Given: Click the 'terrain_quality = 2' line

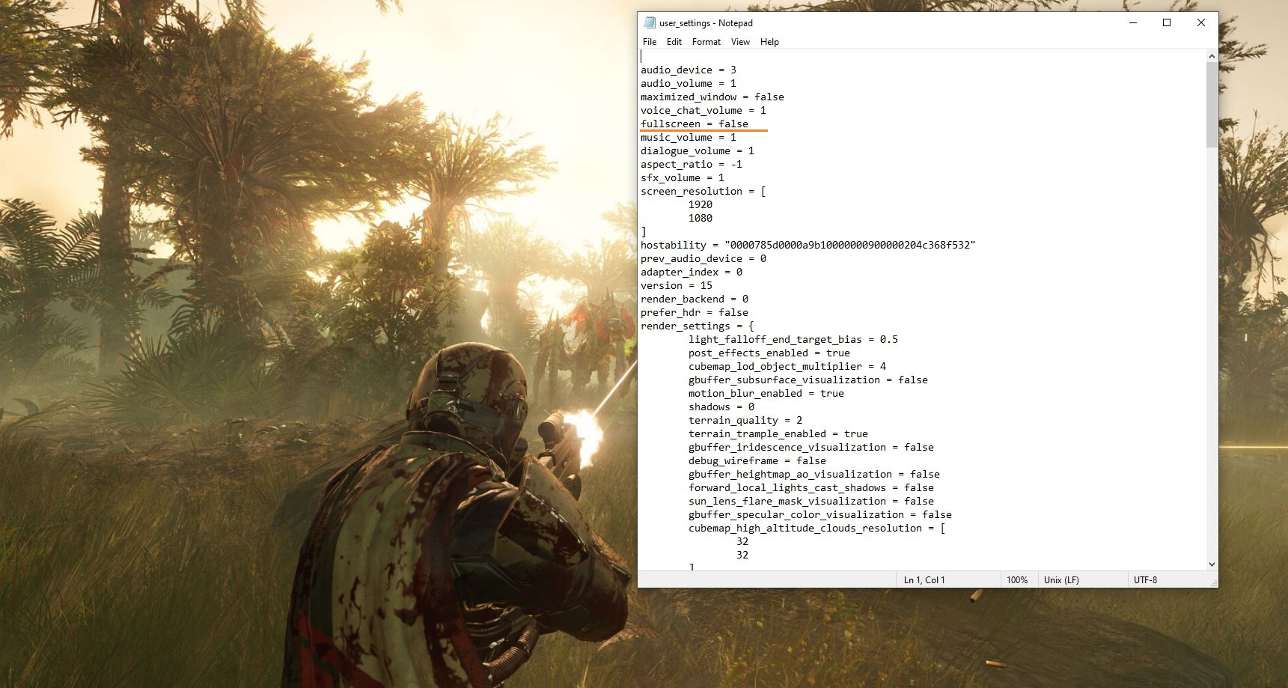Looking at the screenshot, I should (745, 420).
